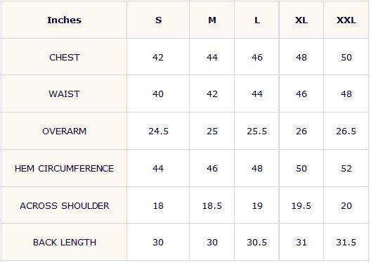
Task: Click the CHEST row label
Action: tap(64, 57)
